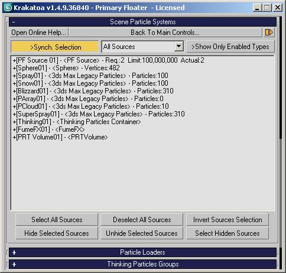Image resolution: width=286 pixels, height=273 pixels.
Task: Go Back To Main Controls
Action: 165,32
